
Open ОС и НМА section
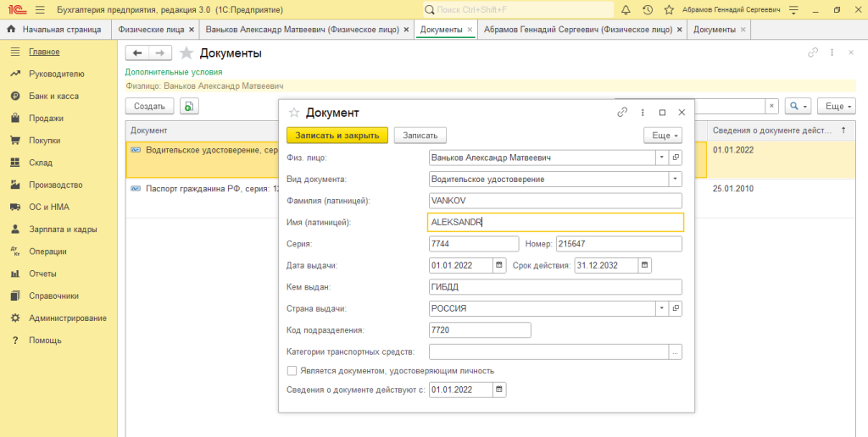49,207
